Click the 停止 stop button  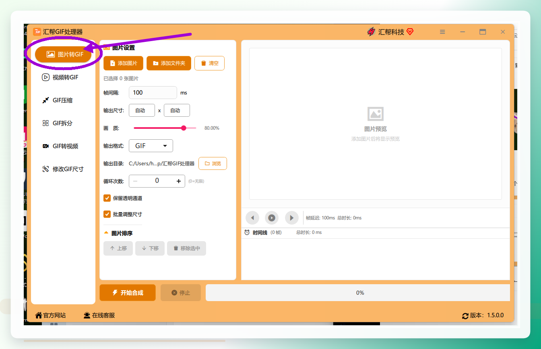[x=181, y=293]
